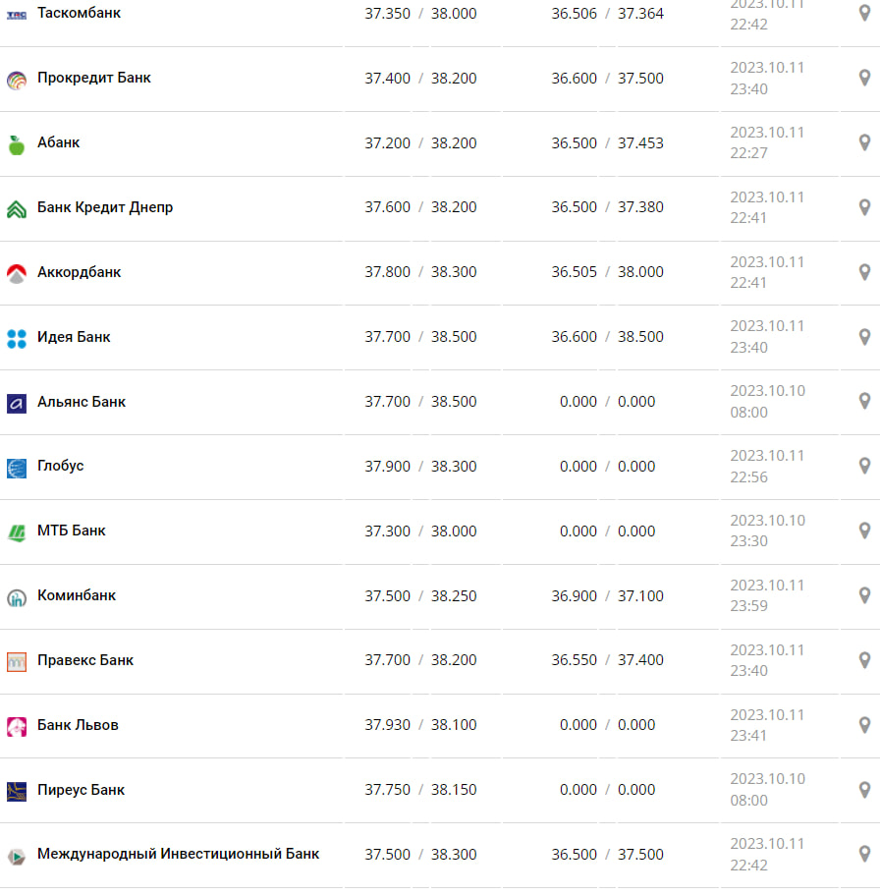
Task: Open Международный Инвестиционный Банк link
Action: [x=178, y=854]
